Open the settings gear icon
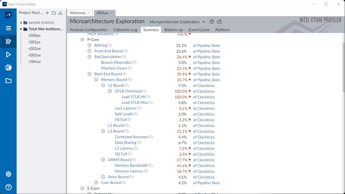 (8, 174)
